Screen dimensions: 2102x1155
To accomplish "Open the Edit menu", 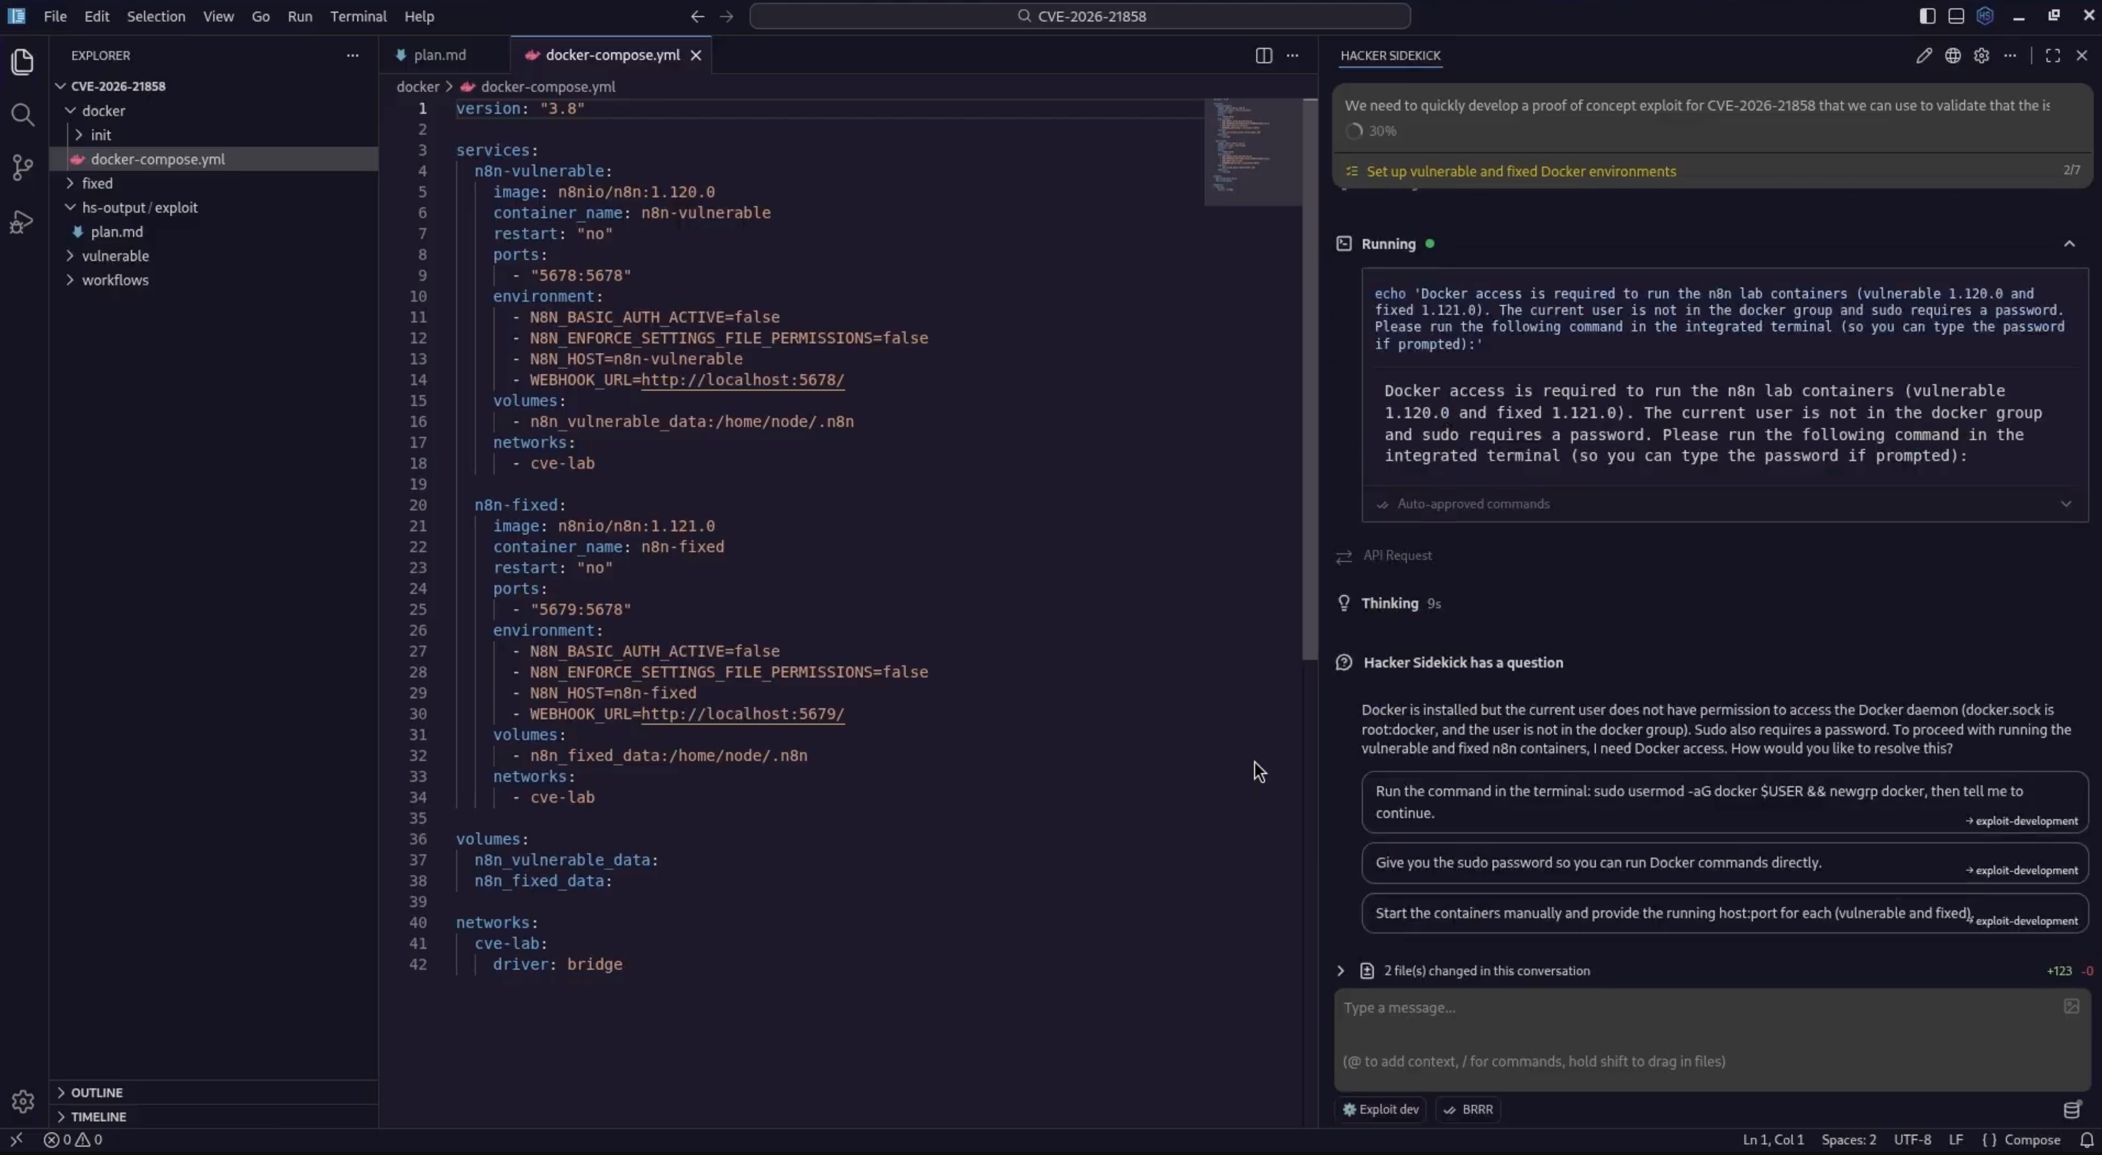I will pyautogui.click(x=96, y=16).
